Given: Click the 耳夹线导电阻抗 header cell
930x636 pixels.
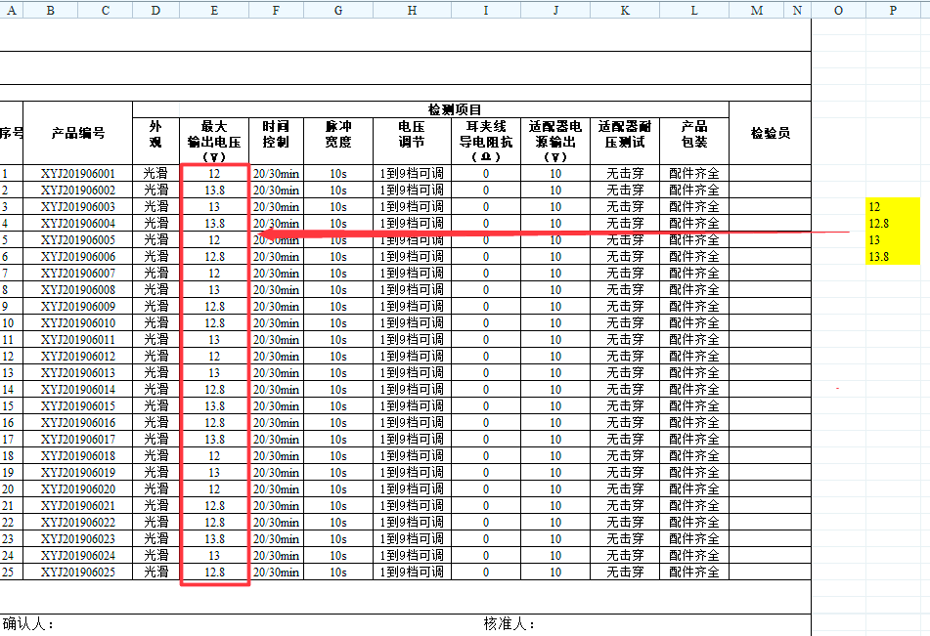Looking at the screenshot, I should coord(486,141).
